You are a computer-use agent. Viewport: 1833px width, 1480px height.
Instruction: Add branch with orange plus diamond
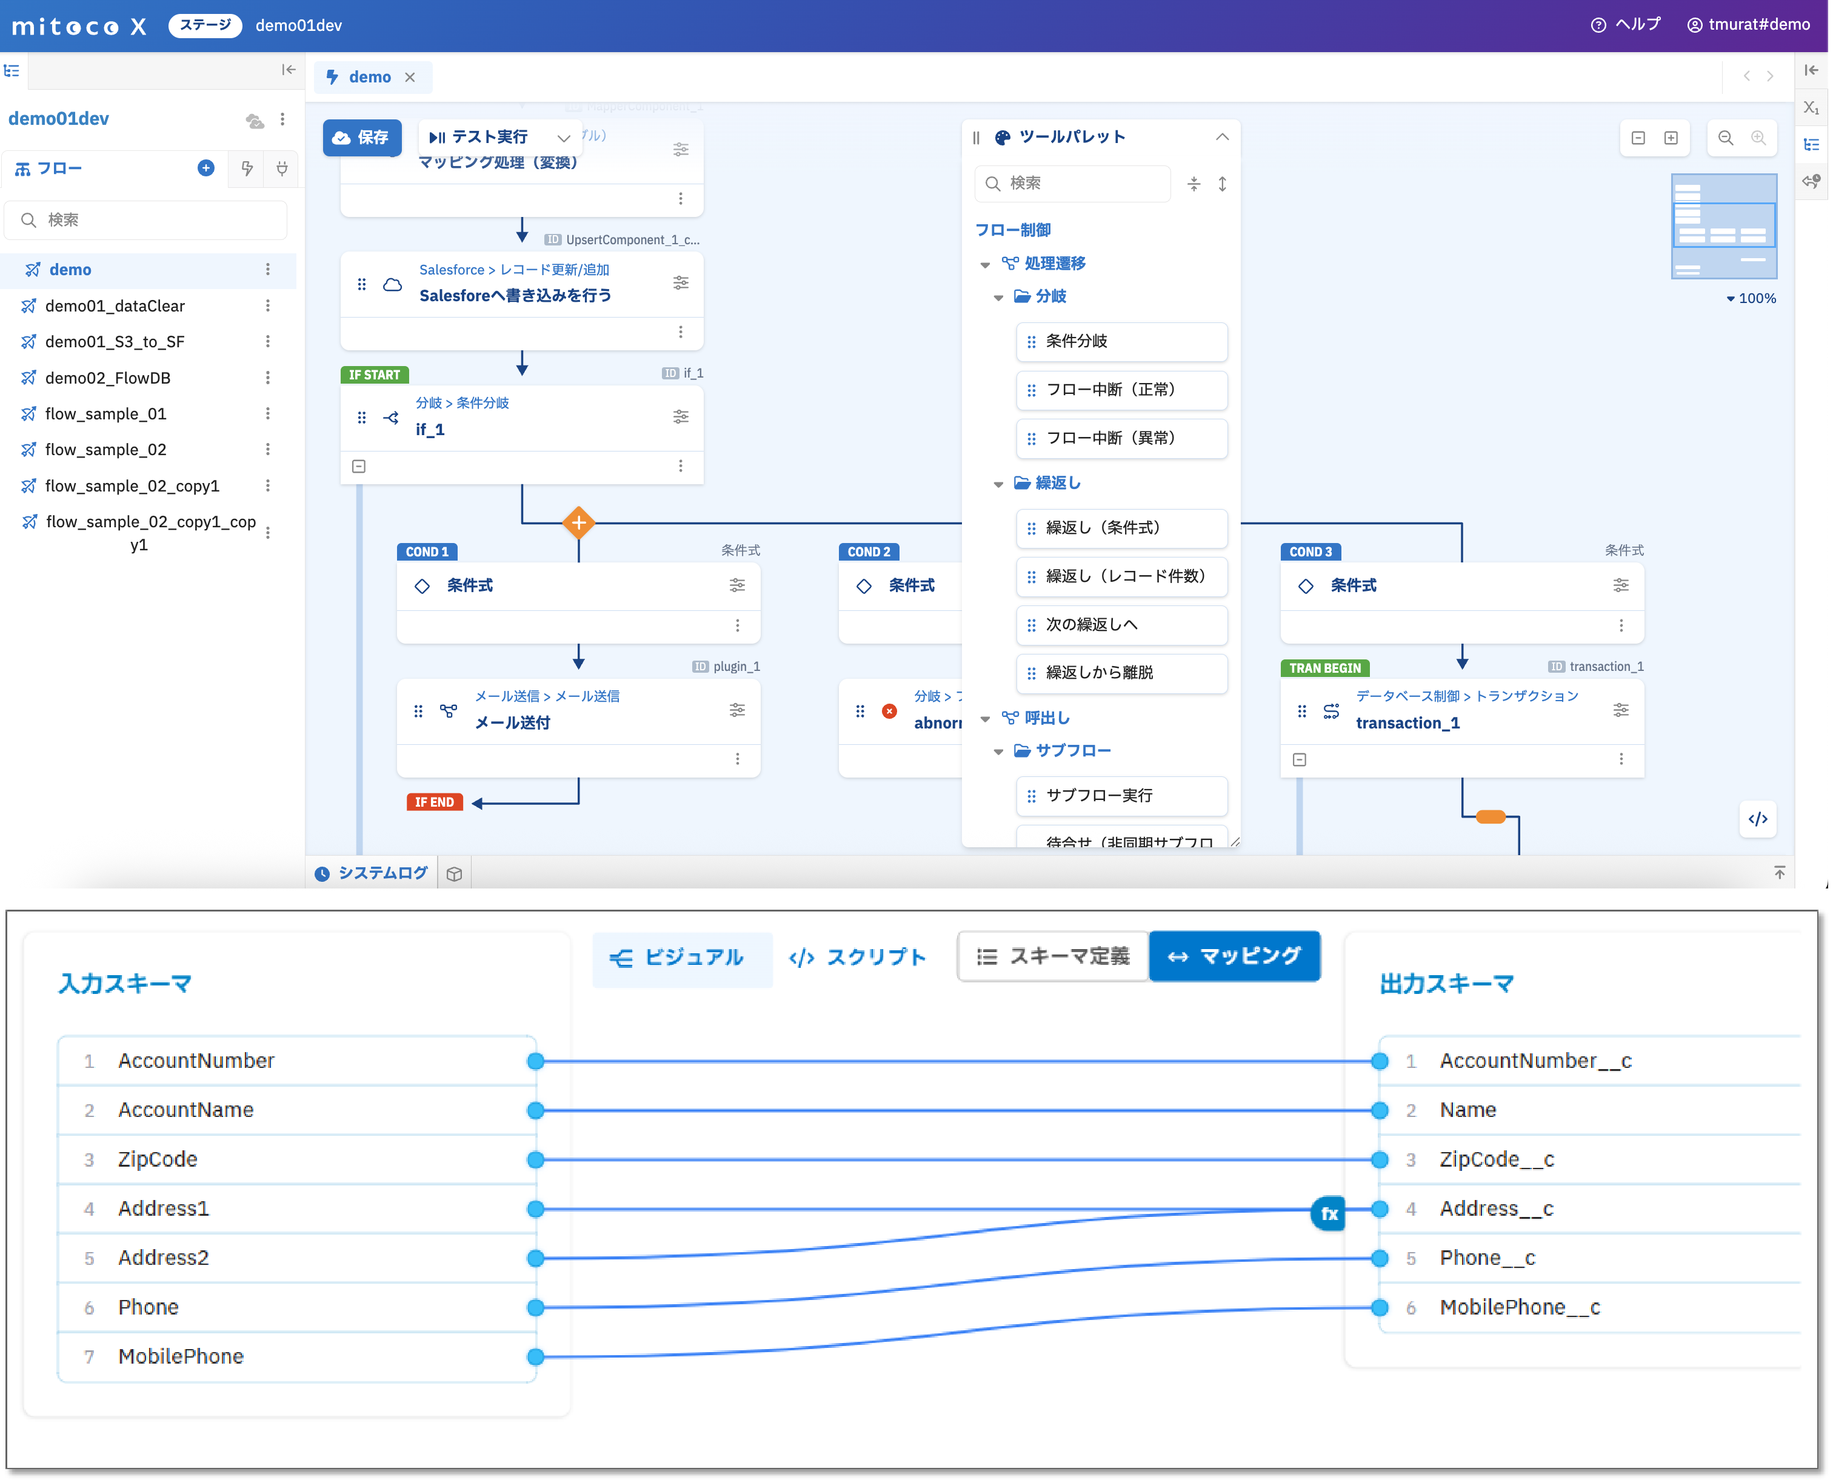click(579, 522)
